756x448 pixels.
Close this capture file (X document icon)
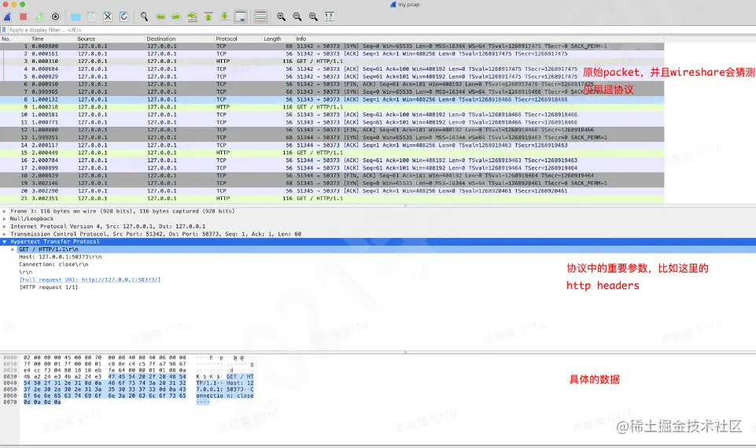click(108, 17)
